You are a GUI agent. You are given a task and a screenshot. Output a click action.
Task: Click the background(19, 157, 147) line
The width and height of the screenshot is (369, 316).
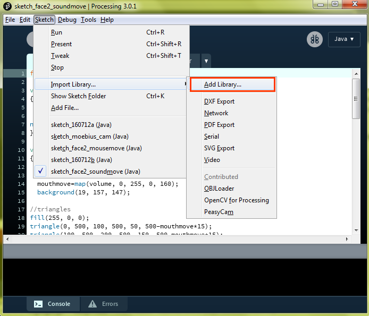point(83,192)
